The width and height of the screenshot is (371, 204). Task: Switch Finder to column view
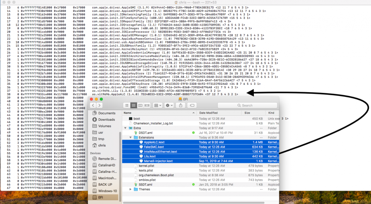pyautogui.click(x=140, y=105)
